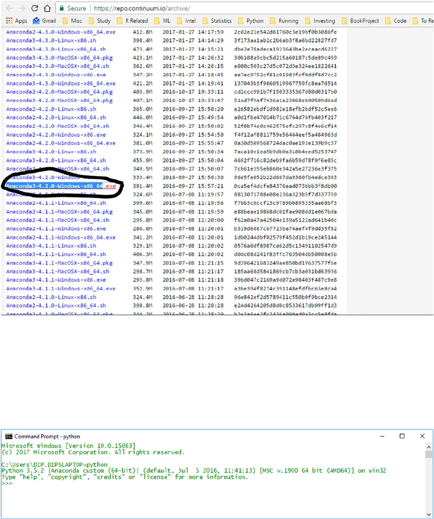Open the Code bookmarks folder
Image resolution: width=434 pixels, height=519 pixels.
tap(396, 20)
